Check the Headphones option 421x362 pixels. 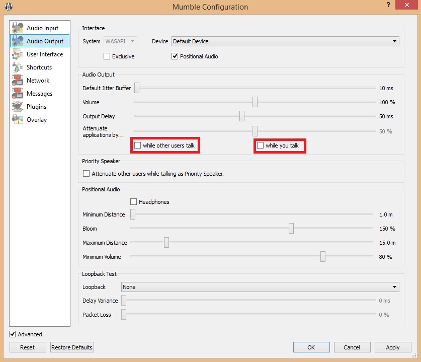click(133, 201)
